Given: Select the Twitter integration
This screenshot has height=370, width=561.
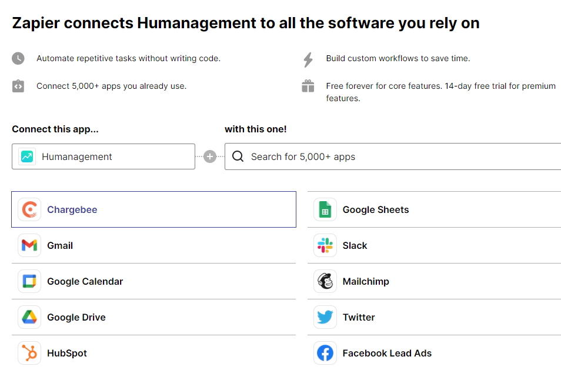Looking at the screenshot, I should click(434, 317).
